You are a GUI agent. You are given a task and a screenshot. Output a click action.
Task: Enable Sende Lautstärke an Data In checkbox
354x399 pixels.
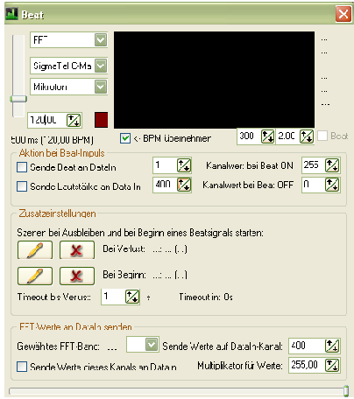pyautogui.click(x=22, y=186)
